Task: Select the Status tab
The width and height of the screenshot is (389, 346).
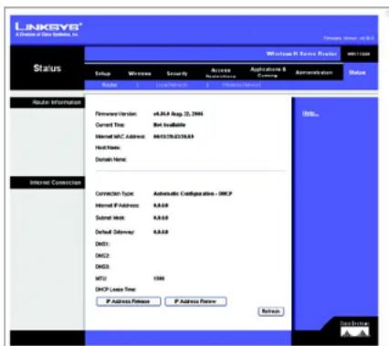Action: 357,72
